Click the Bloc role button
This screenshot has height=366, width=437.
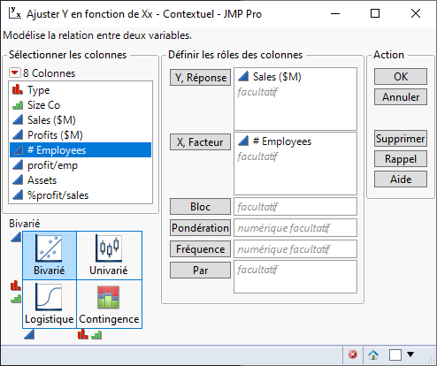(200, 207)
